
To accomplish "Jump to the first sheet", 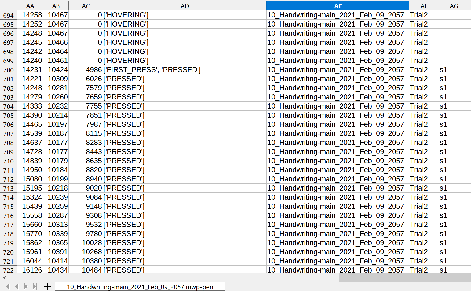I will (8, 286).
